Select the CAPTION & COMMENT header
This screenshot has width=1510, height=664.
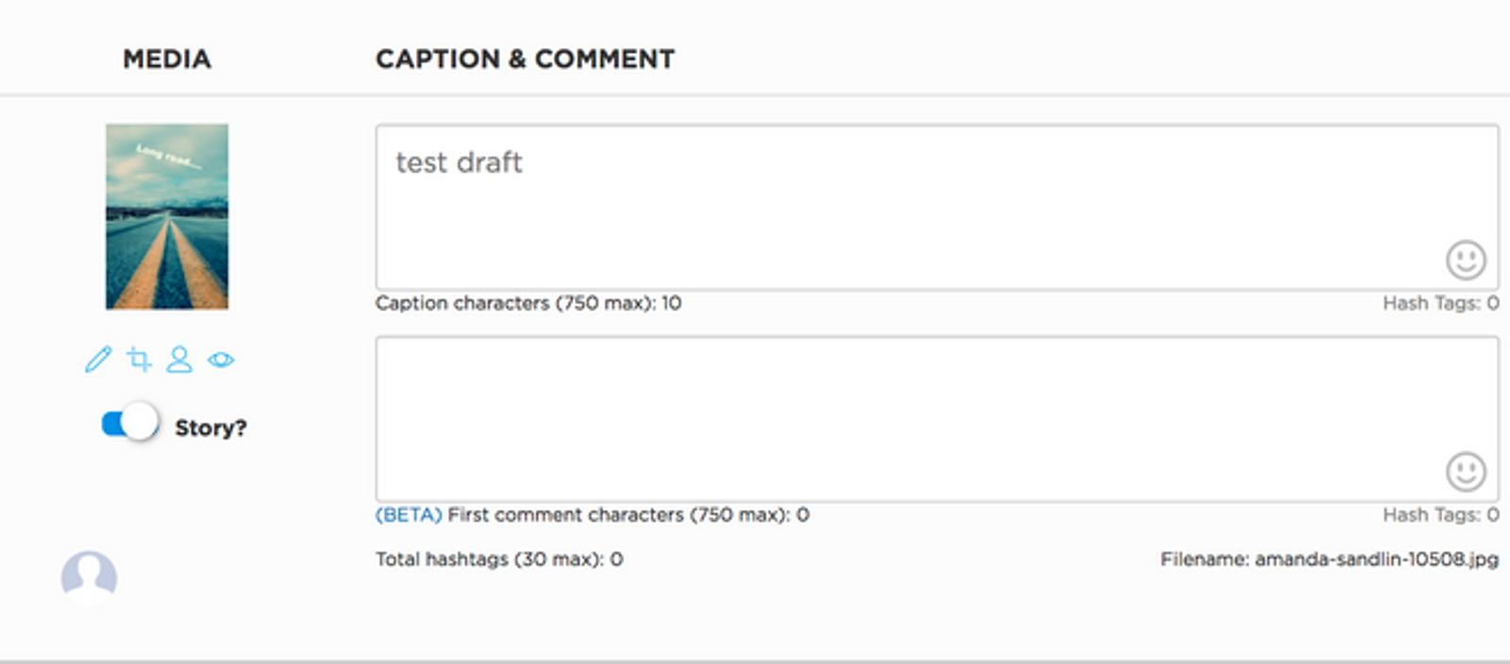526,58
